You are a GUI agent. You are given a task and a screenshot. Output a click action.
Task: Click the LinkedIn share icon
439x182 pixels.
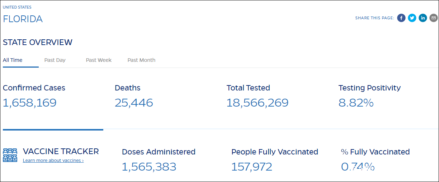(423, 18)
